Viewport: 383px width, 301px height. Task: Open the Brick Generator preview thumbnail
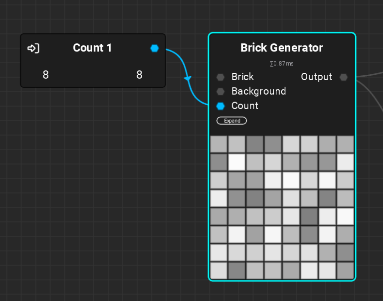tap(282, 207)
